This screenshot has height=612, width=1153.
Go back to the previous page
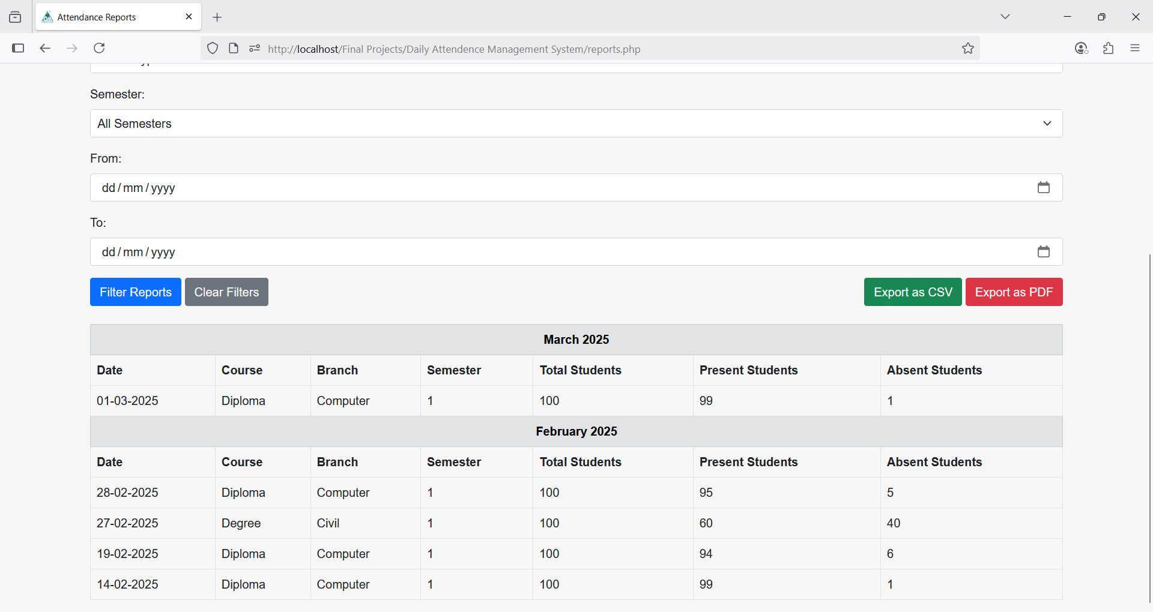(x=45, y=48)
